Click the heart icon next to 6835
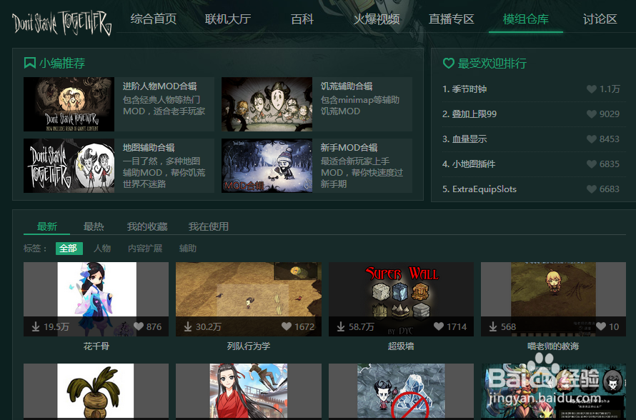The width and height of the screenshot is (636, 420). (592, 164)
